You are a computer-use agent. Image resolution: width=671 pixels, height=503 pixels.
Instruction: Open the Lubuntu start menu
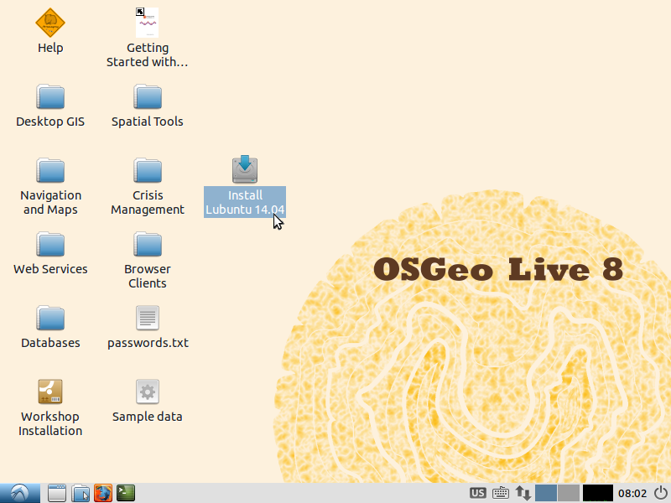click(x=20, y=493)
